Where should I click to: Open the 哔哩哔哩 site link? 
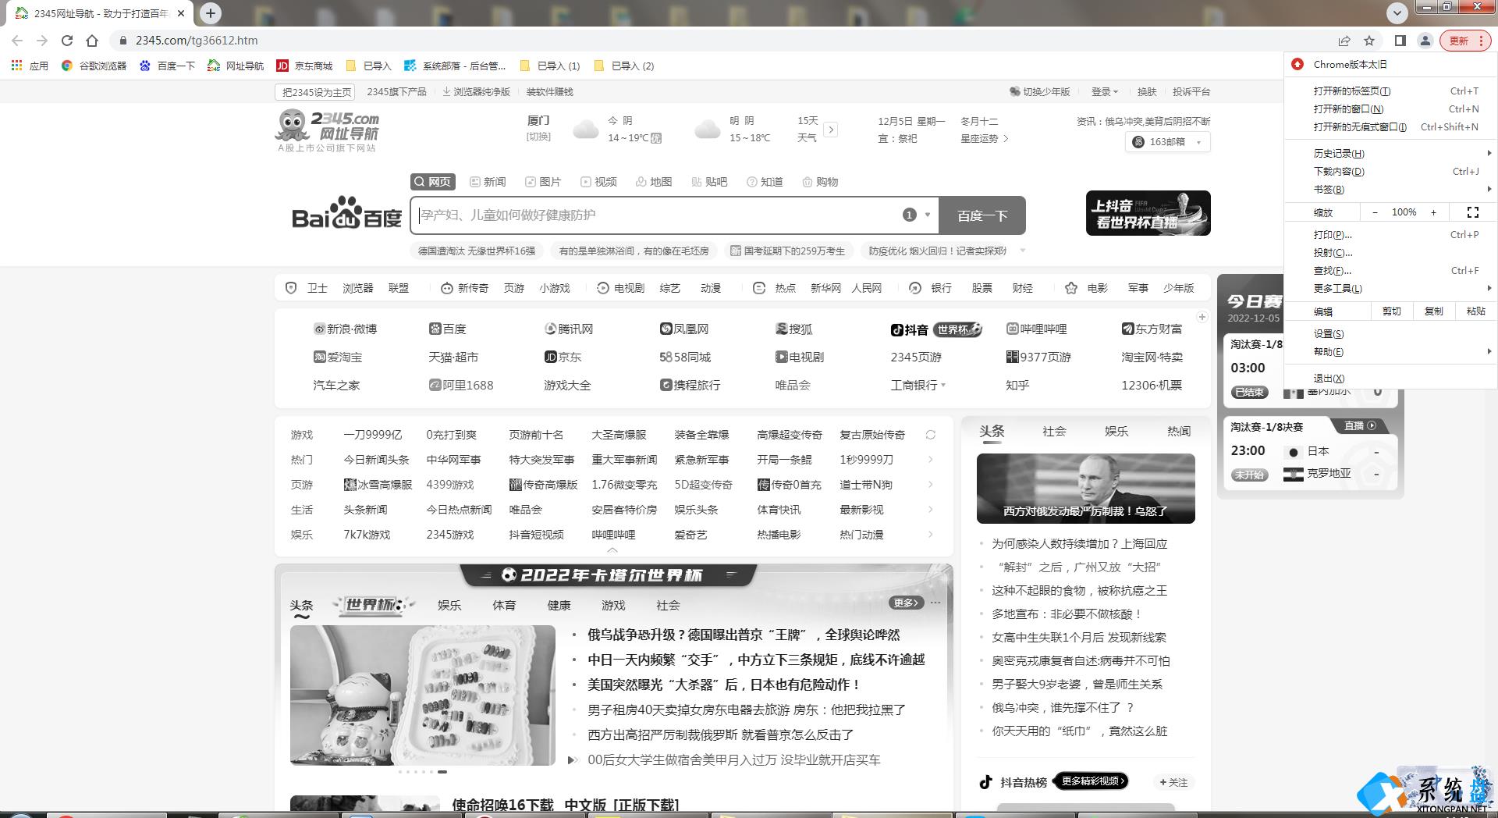pos(1036,329)
